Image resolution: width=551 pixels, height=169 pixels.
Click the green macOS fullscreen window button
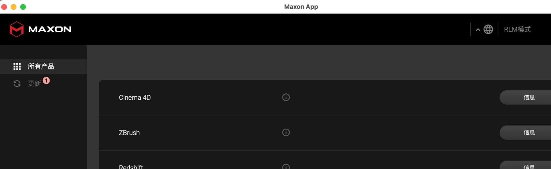(x=23, y=7)
